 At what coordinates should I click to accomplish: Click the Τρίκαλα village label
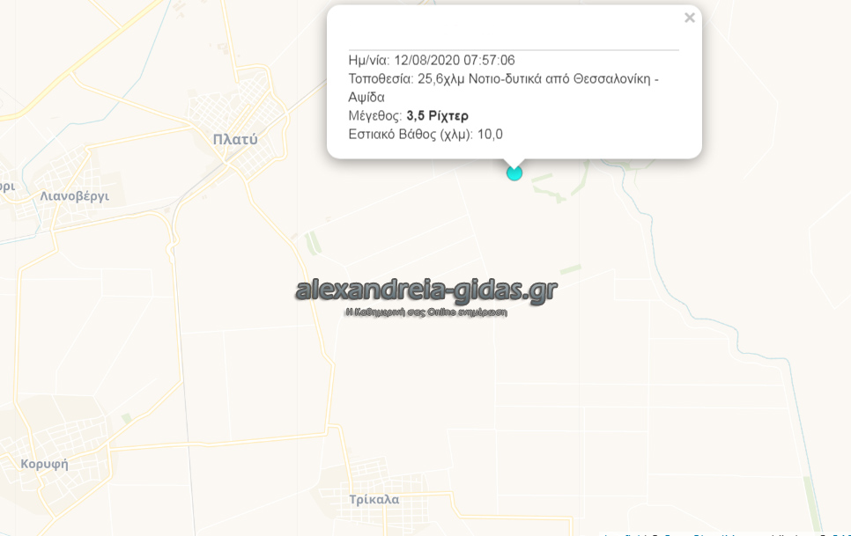tap(374, 499)
